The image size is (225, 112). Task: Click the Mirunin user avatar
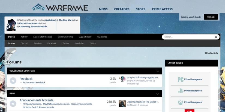(x=122, y=104)
